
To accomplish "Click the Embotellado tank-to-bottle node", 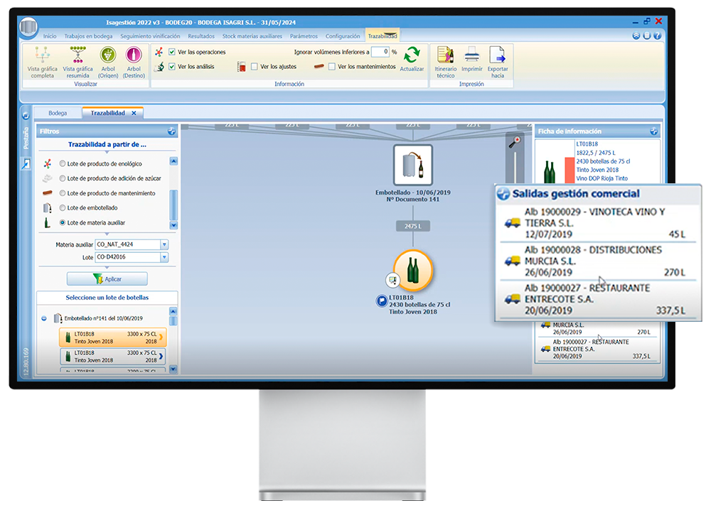I will (412, 165).
